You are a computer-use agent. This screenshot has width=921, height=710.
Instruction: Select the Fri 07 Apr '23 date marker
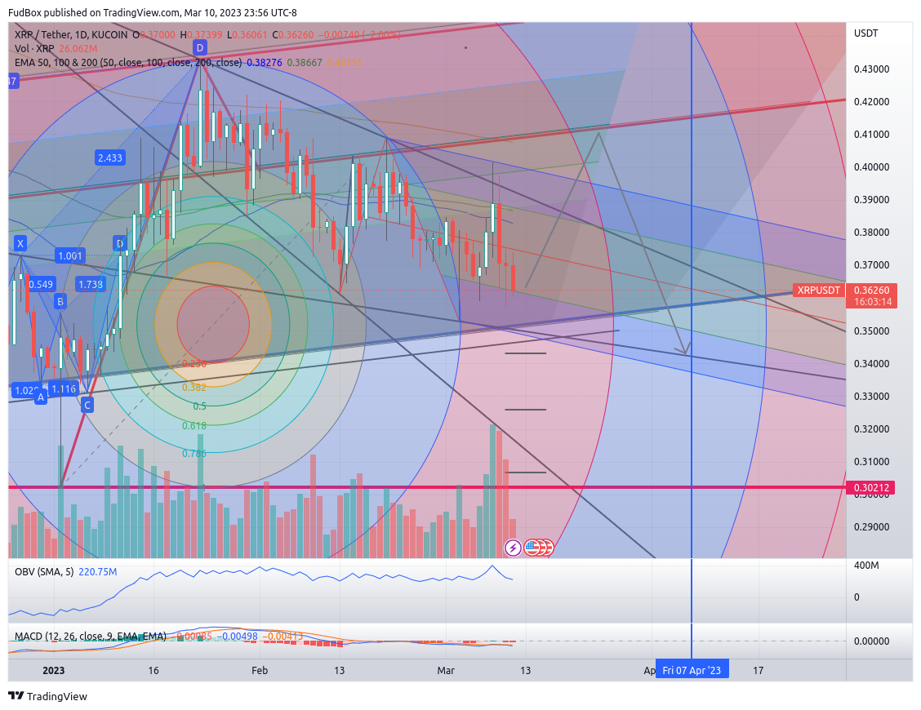(x=692, y=670)
